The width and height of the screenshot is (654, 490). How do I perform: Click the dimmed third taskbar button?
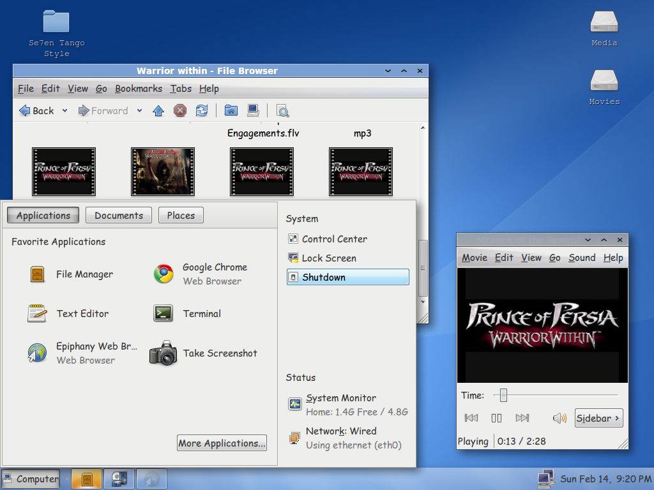pyautogui.click(x=152, y=479)
